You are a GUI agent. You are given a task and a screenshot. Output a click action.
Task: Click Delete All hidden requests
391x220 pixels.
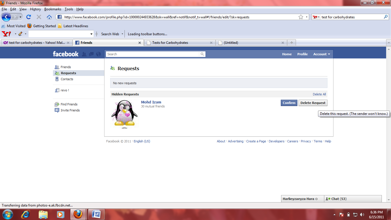[x=319, y=94]
